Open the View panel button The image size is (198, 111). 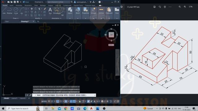(x=117, y=10)
